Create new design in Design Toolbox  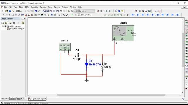click(3, 23)
